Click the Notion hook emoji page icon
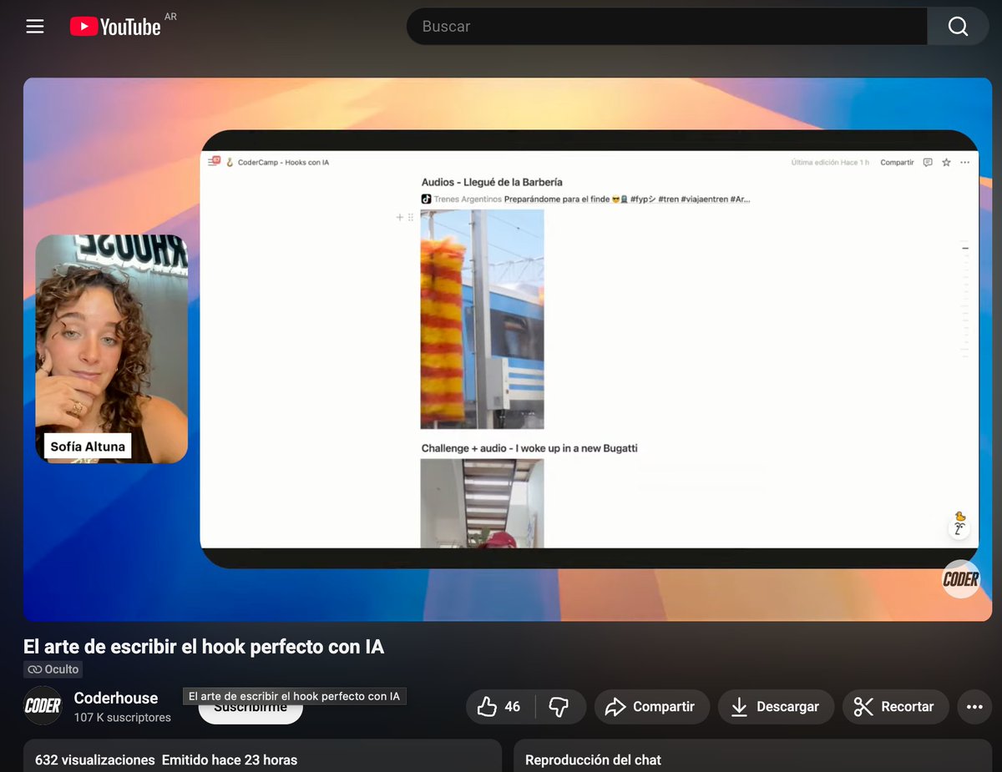Image resolution: width=1002 pixels, height=772 pixels. [230, 163]
